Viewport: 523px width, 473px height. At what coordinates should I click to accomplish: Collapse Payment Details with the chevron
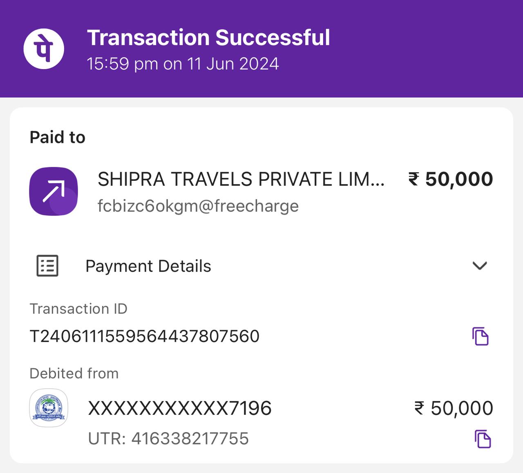click(x=480, y=266)
